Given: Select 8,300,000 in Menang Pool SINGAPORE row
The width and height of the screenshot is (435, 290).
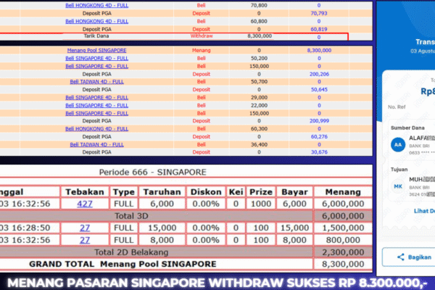Looking at the screenshot, I should (x=319, y=50).
